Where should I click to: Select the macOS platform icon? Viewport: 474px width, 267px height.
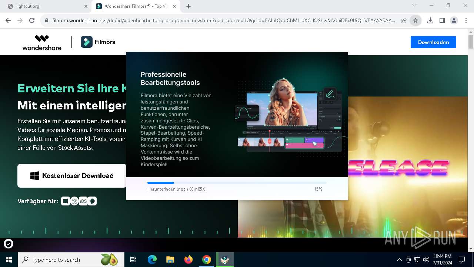point(74,201)
